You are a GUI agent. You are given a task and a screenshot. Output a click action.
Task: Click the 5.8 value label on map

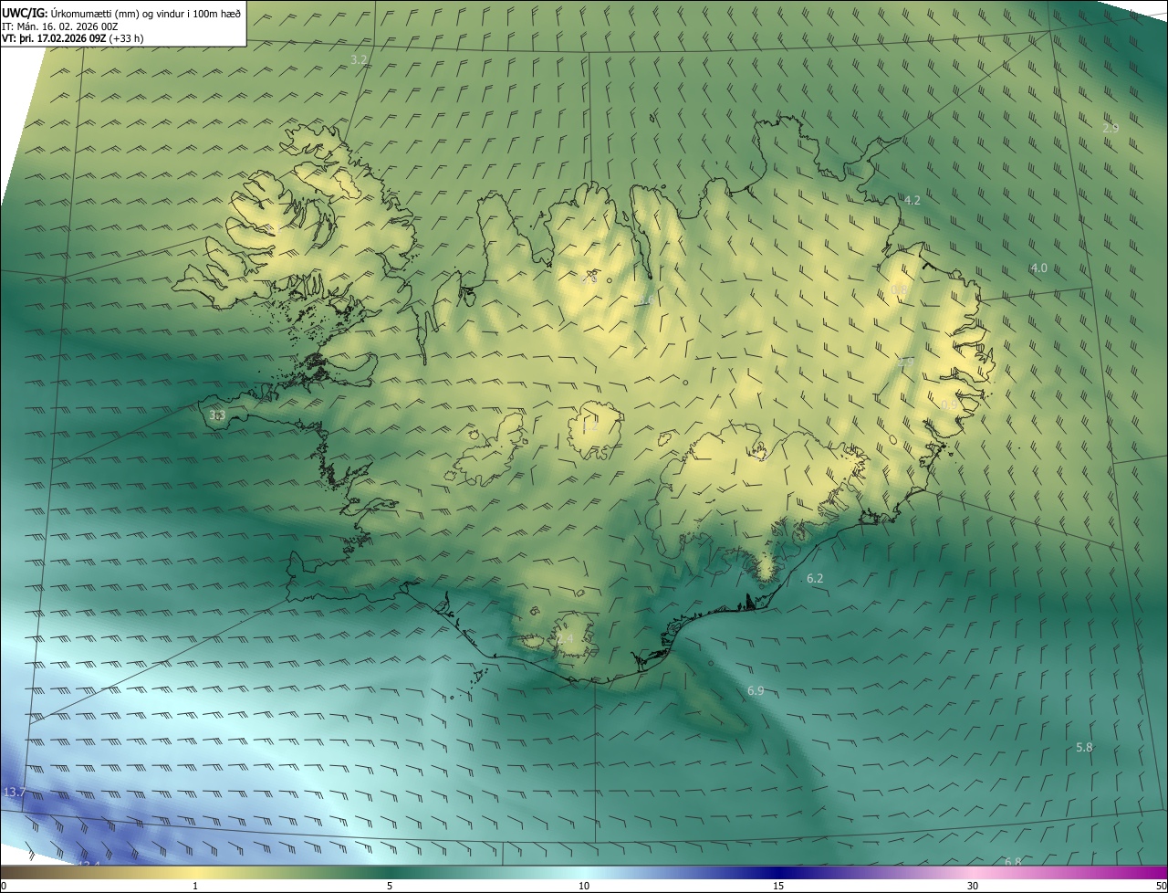pyautogui.click(x=1084, y=748)
